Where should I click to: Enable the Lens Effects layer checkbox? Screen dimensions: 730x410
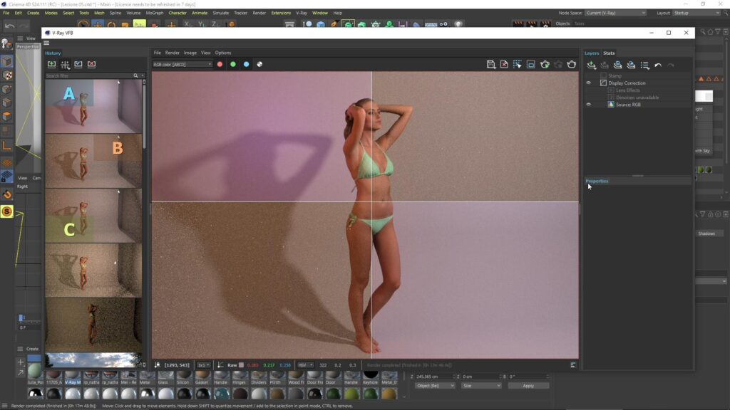tap(611, 90)
